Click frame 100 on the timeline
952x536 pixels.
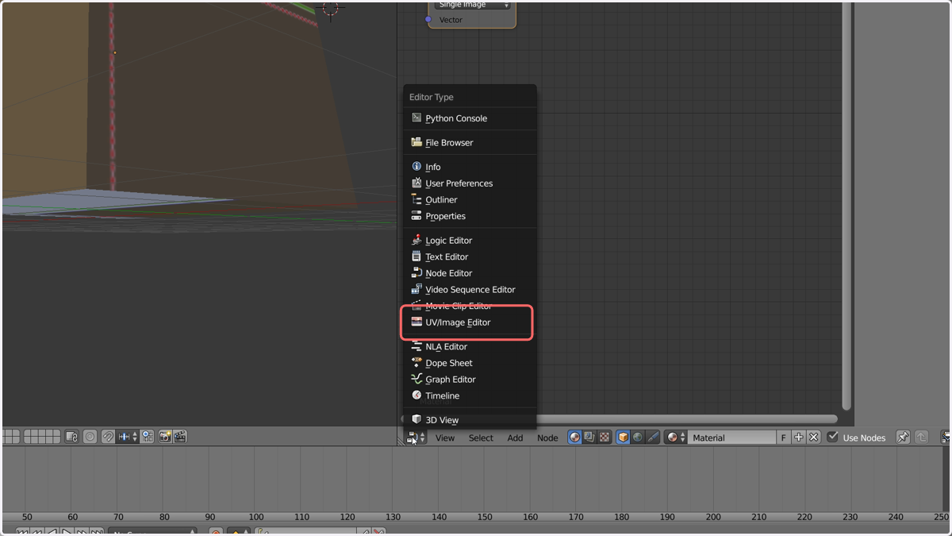coord(256,517)
